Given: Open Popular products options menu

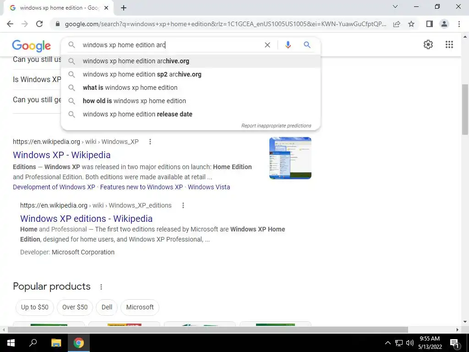Looking at the screenshot, I should click(101, 287).
